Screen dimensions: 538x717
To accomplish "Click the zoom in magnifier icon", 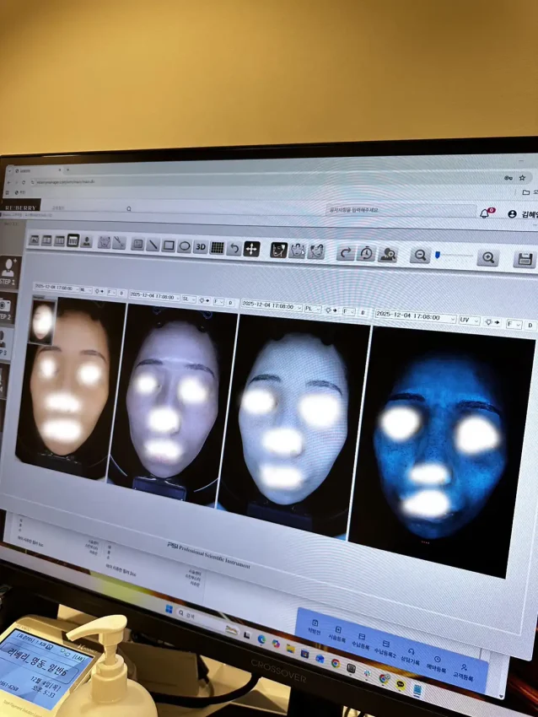I will point(487,257).
